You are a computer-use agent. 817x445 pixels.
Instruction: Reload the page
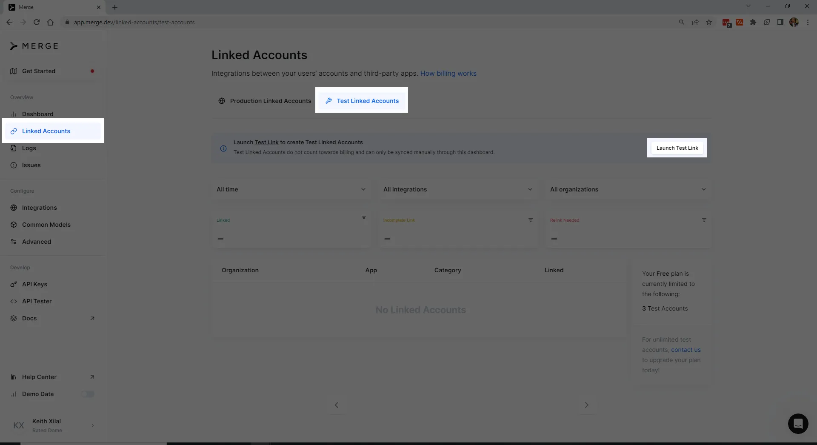click(x=37, y=22)
